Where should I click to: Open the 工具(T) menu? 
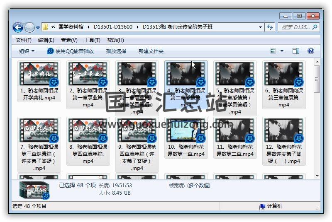point(92,40)
